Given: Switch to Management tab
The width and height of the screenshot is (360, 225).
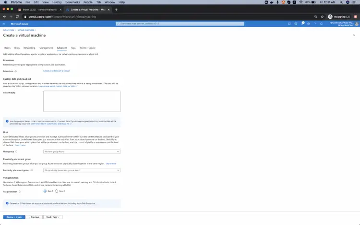Looking at the screenshot, I should click(46, 48).
